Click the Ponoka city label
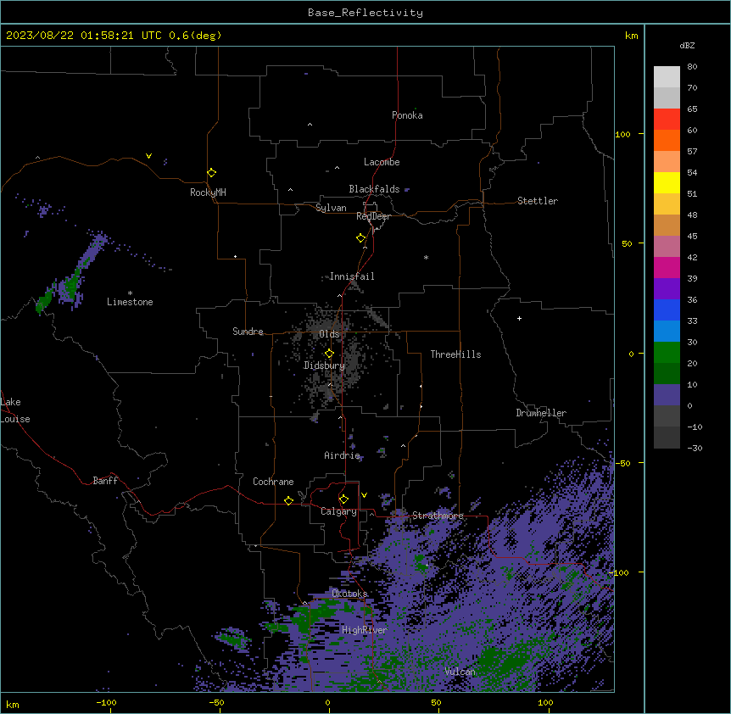This screenshot has height=714, width=731. coord(407,115)
